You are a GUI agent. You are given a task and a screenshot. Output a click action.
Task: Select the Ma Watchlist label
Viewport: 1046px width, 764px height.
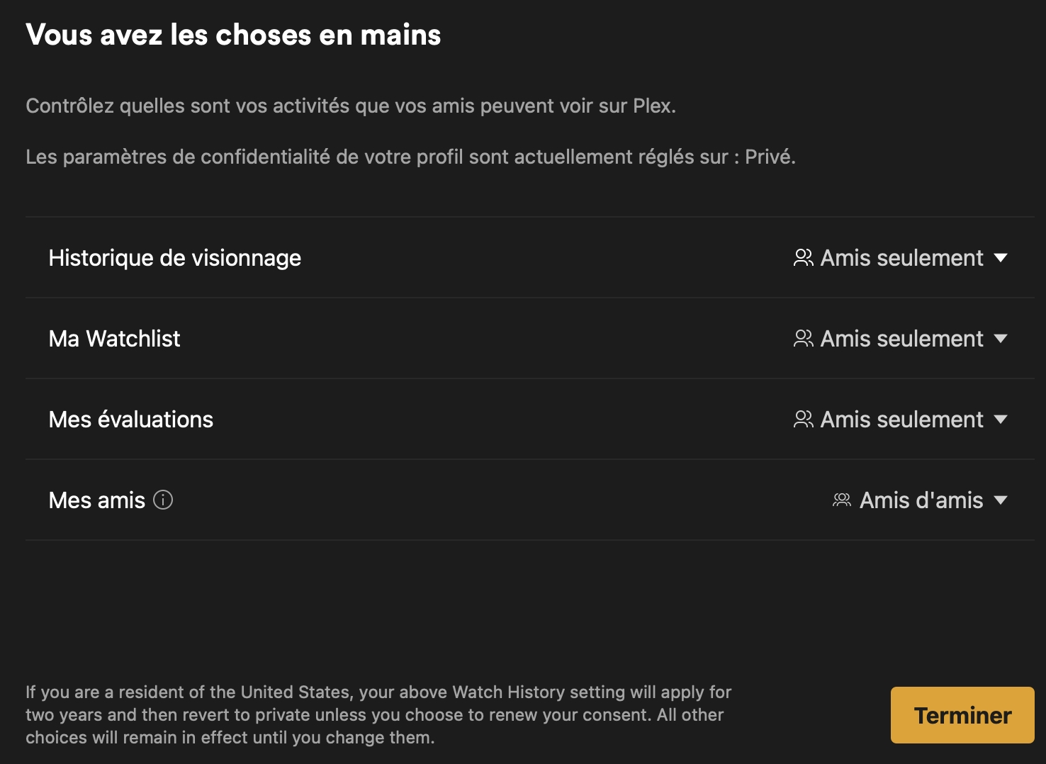coord(115,339)
